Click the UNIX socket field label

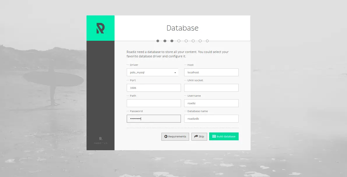[x=195, y=80]
